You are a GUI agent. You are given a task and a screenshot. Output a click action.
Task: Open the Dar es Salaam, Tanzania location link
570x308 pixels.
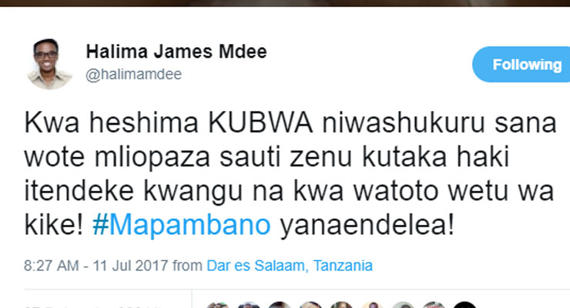(x=290, y=266)
